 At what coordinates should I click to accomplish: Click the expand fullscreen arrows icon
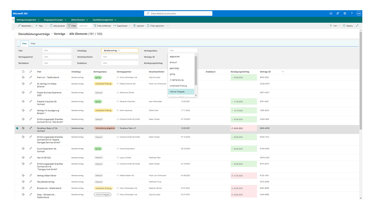pyautogui.click(x=357, y=26)
